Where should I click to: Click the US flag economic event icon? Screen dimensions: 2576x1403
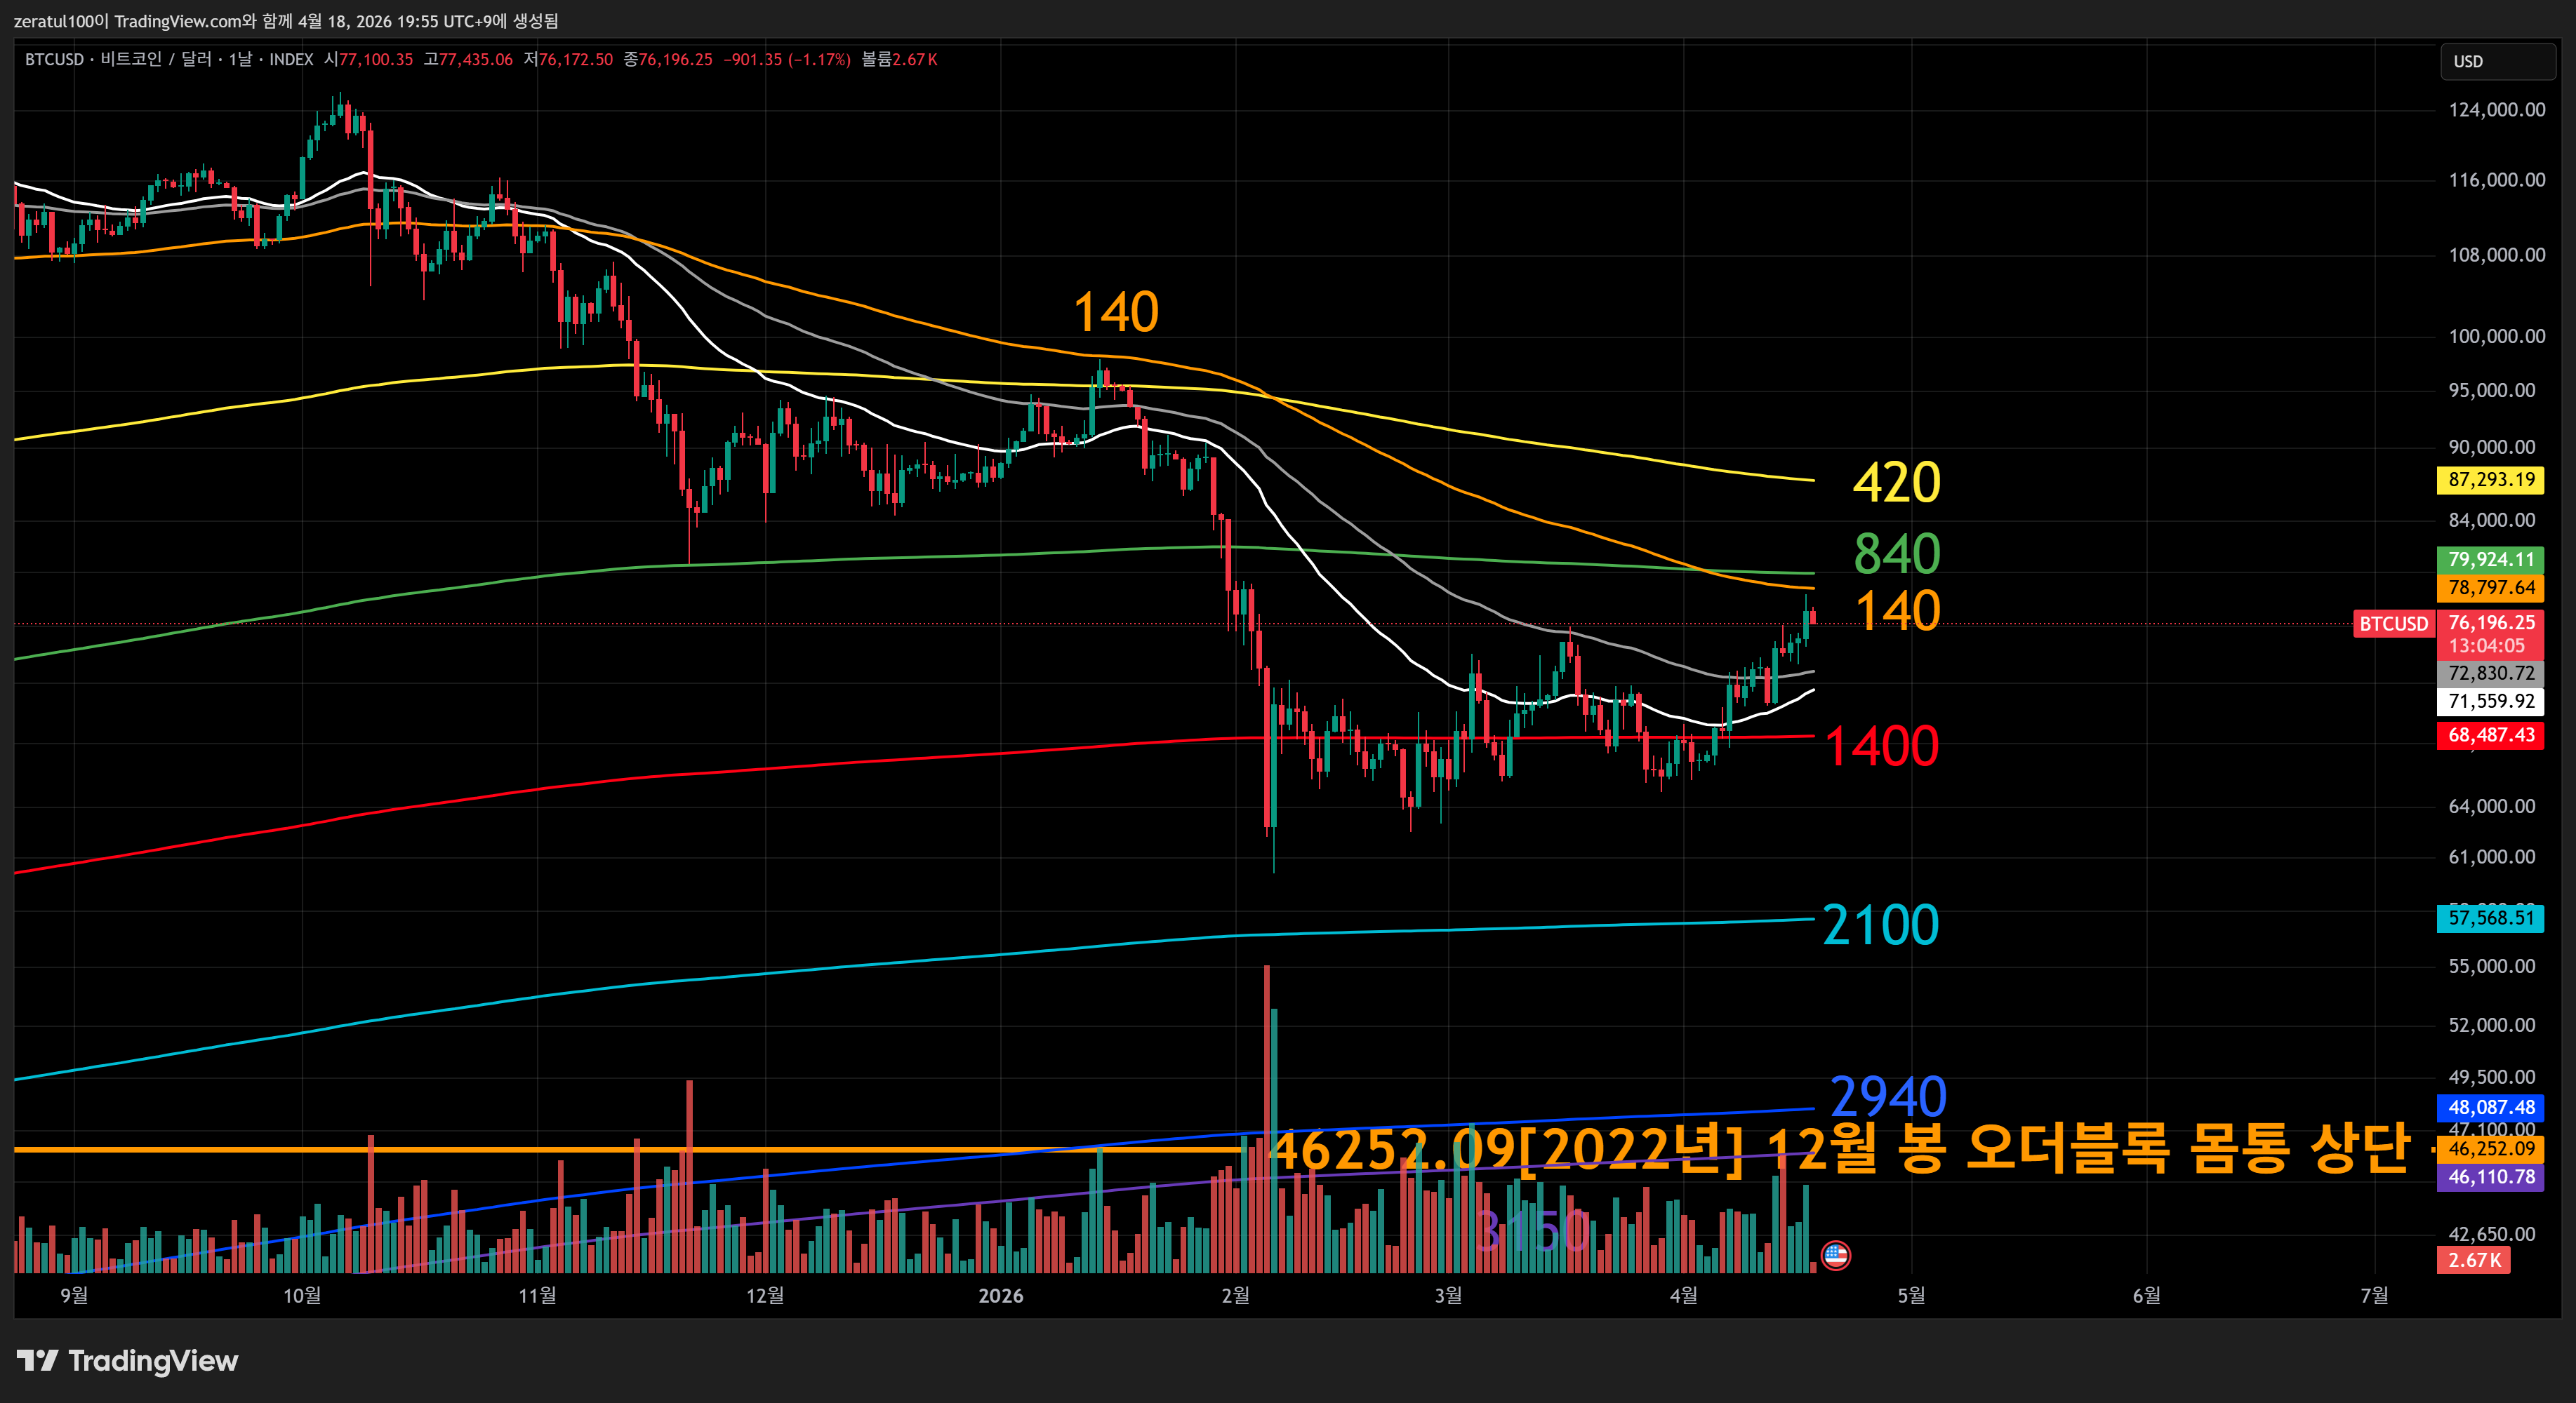[1836, 1255]
